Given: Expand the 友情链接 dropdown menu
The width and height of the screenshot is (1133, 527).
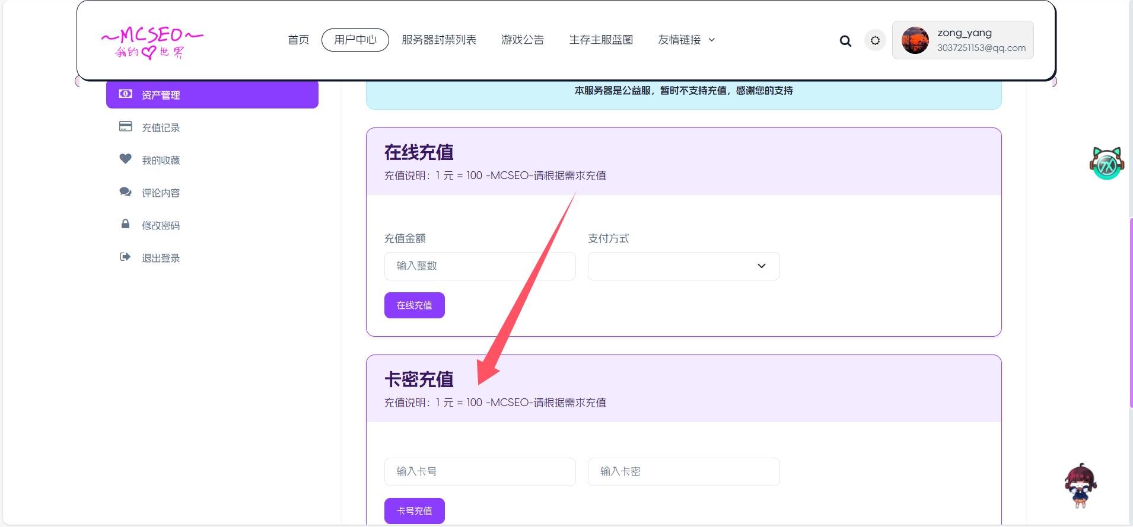Looking at the screenshot, I should pos(686,40).
